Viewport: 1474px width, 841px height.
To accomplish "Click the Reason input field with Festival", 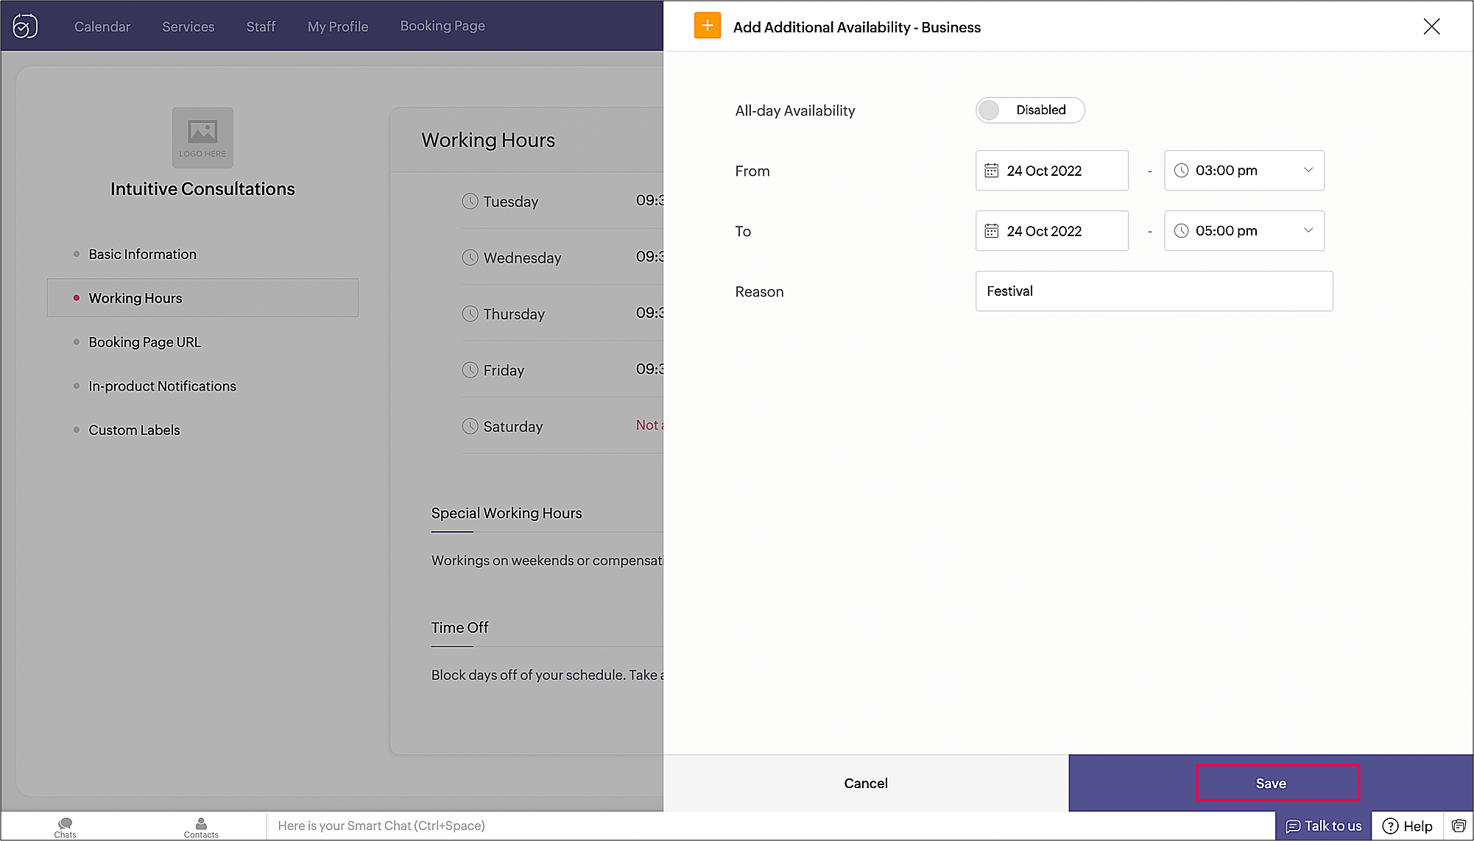I will (x=1153, y=291).
